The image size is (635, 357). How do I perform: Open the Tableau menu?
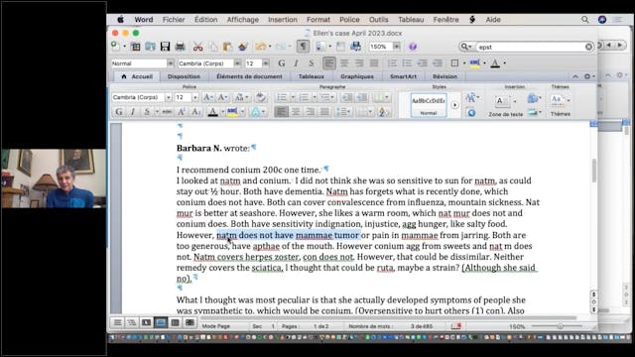click(x=411, y=20)
